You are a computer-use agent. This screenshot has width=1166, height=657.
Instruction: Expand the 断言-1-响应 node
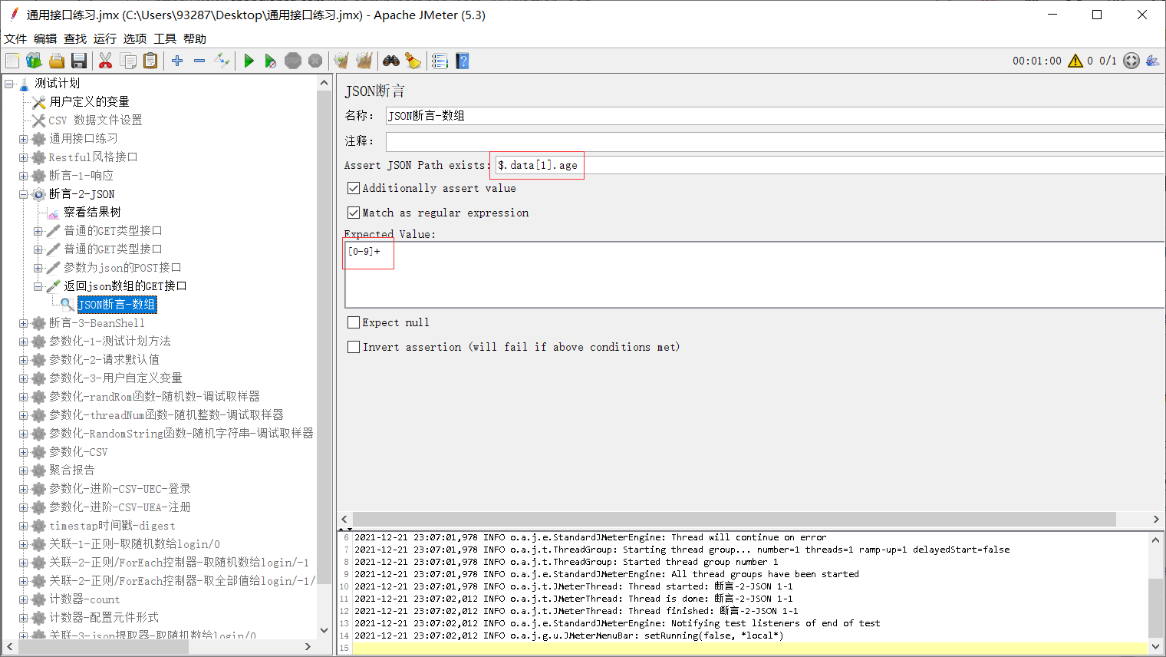point(24,176)
